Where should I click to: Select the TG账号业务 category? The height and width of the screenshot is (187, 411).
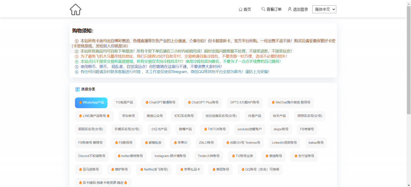[x=242, y=156]
